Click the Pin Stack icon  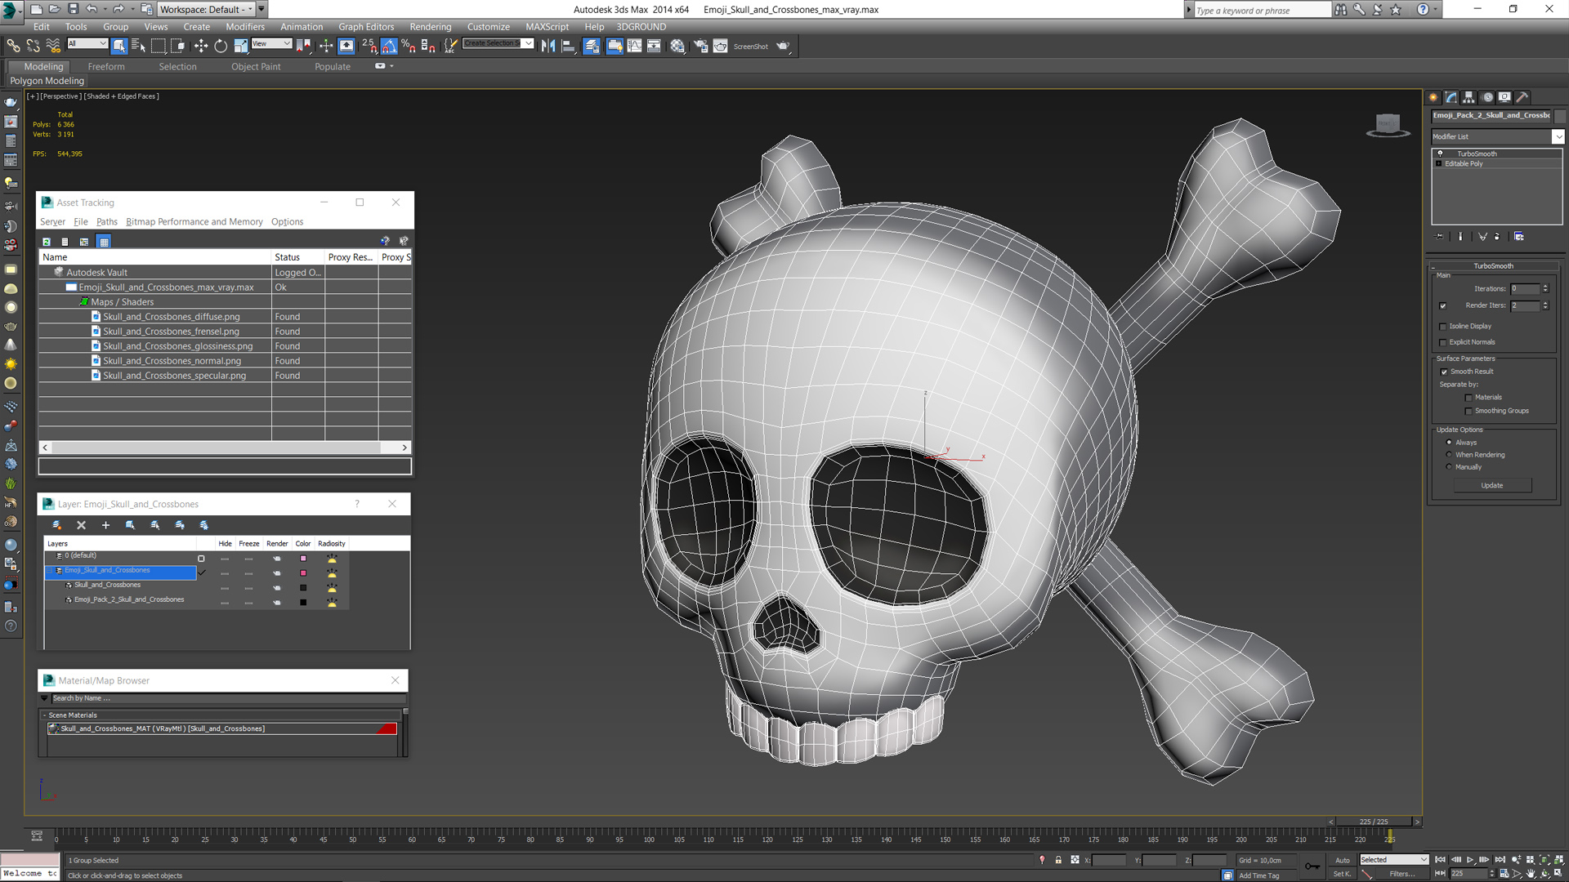click(x=1440, y=236)
